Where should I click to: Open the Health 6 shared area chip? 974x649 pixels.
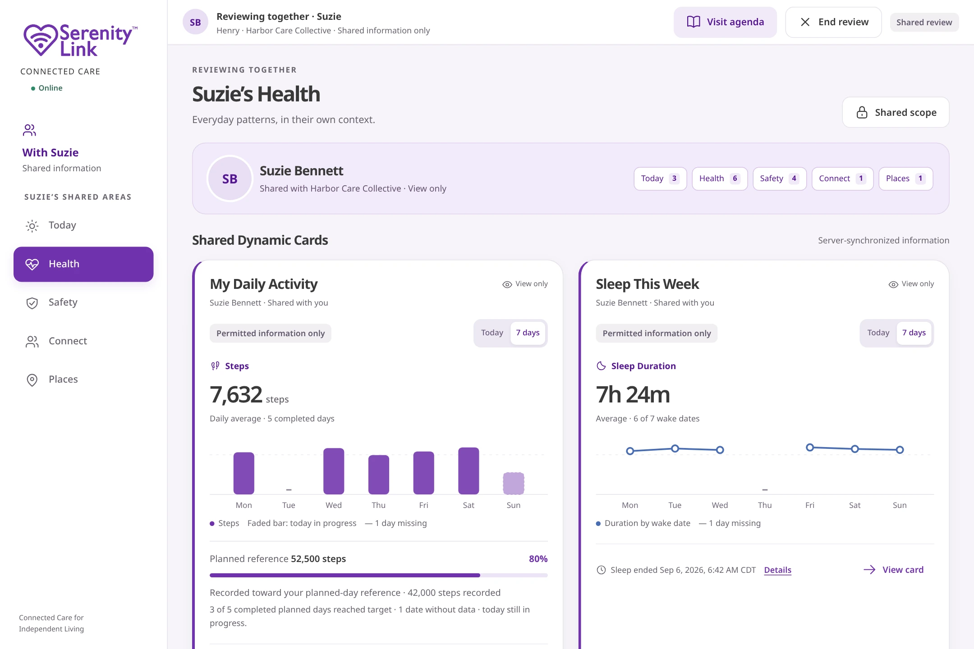[720, 178]
